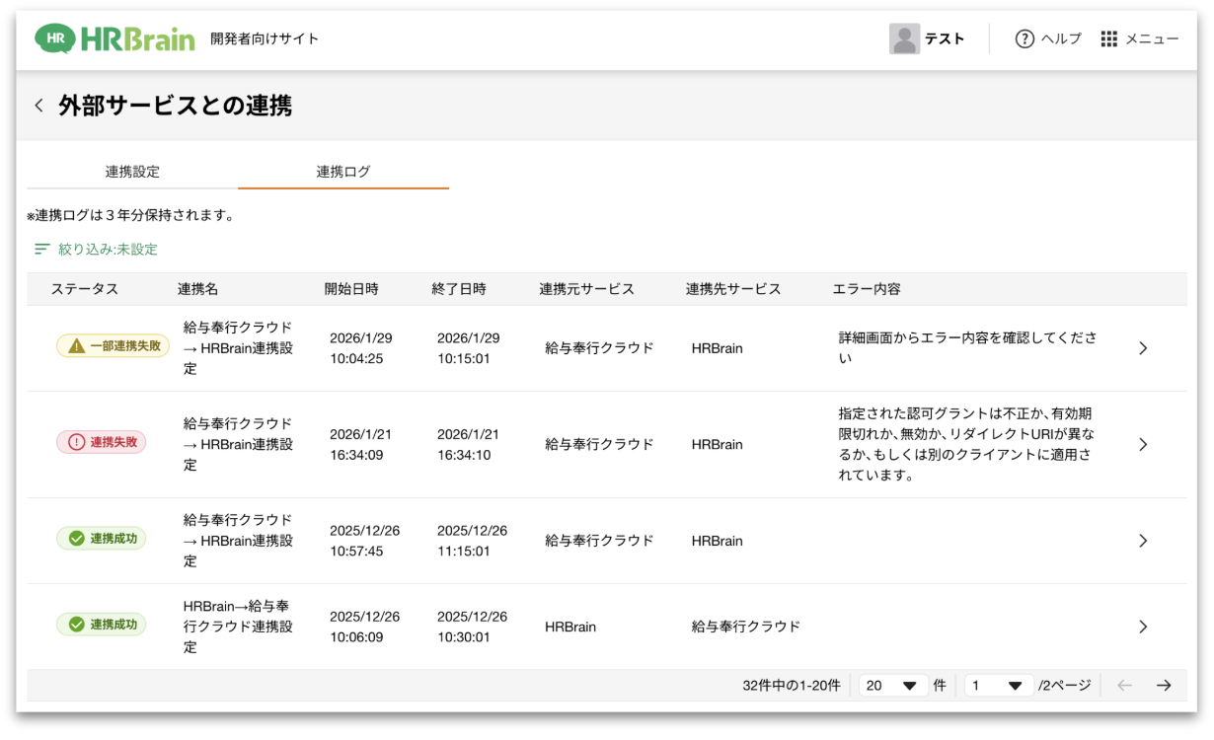Viewport: 1214px width, 740px height.
Task: Expand the 20件 per-page dropdown
Action: point(893,686)
